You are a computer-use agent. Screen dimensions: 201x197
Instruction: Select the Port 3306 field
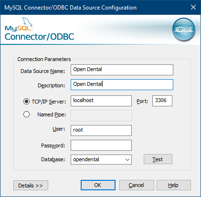coord(162,101)
